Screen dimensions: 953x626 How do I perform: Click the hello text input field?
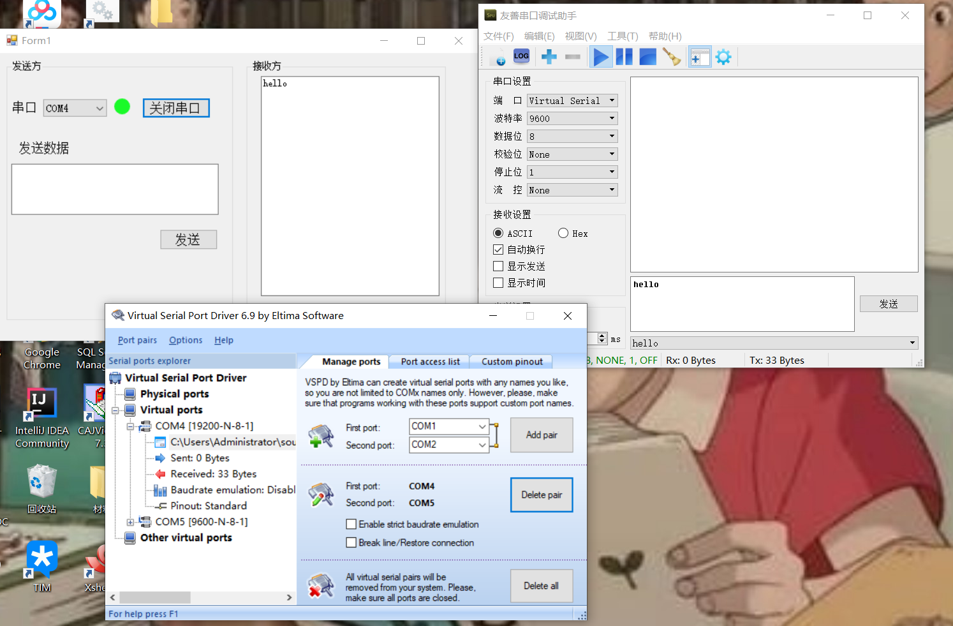[742, 304]
